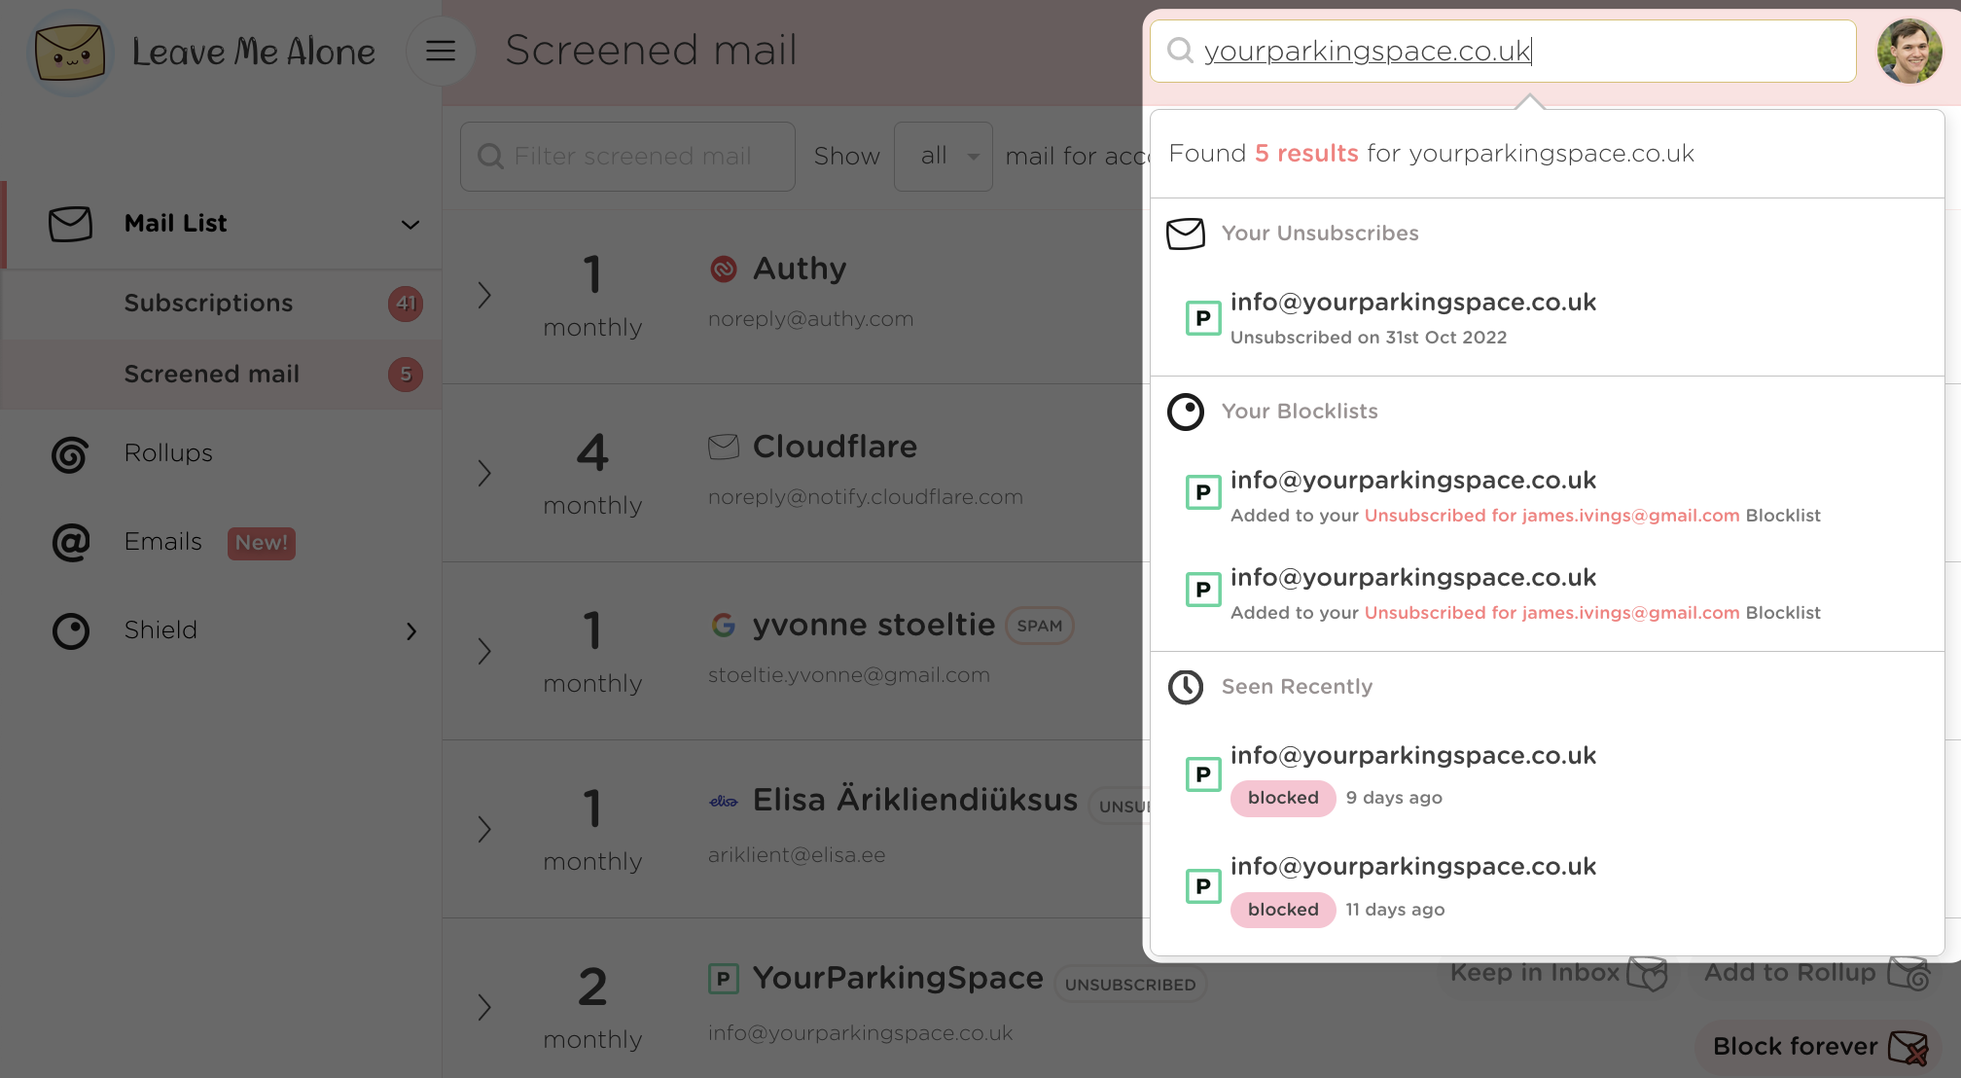Open the first Unsubscribed for james.ivings@gmail.com link
This screenshot has width=1961, height=1078.
[1551, 516]
